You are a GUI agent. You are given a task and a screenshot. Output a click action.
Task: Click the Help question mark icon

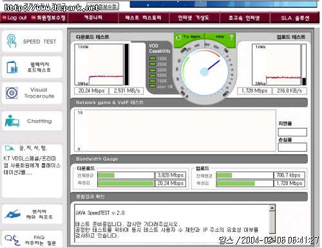231,37
